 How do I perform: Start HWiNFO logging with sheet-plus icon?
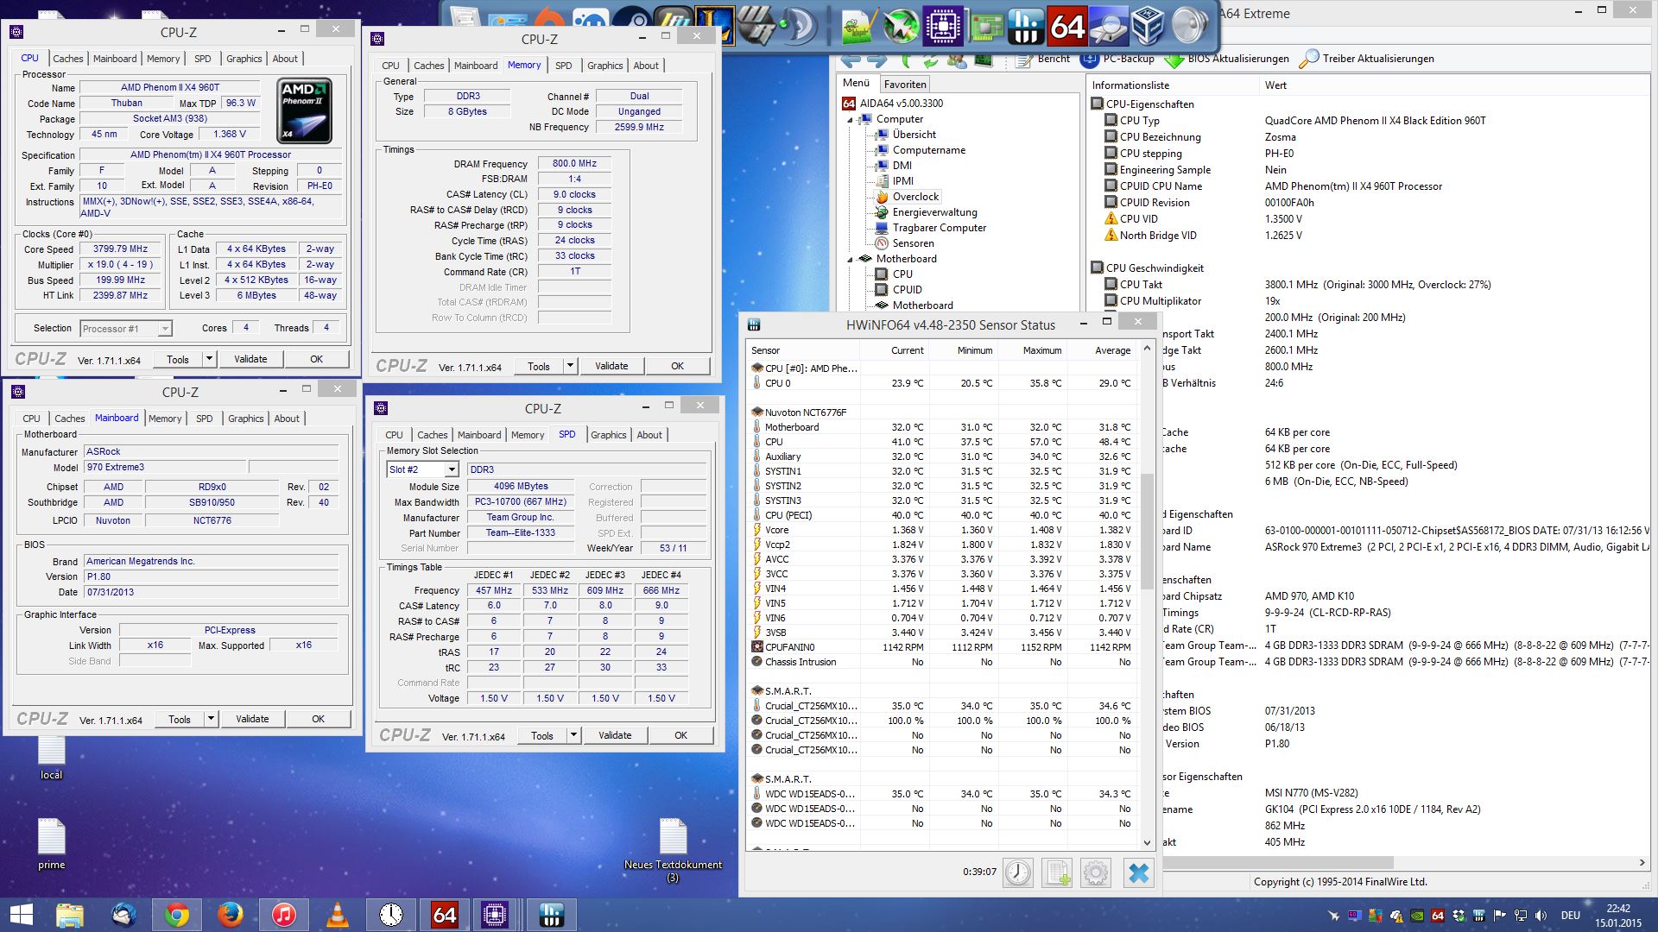1057,872
